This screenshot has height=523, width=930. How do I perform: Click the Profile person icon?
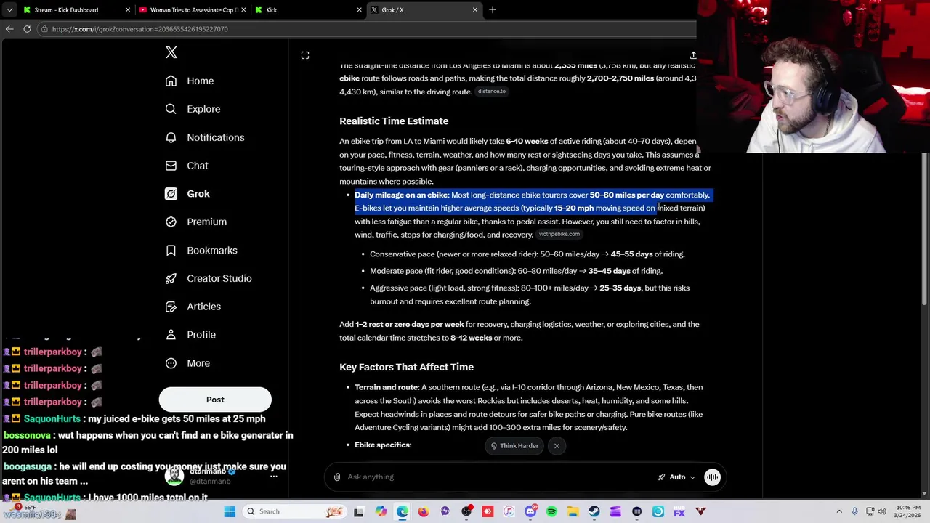coord(171,335)
